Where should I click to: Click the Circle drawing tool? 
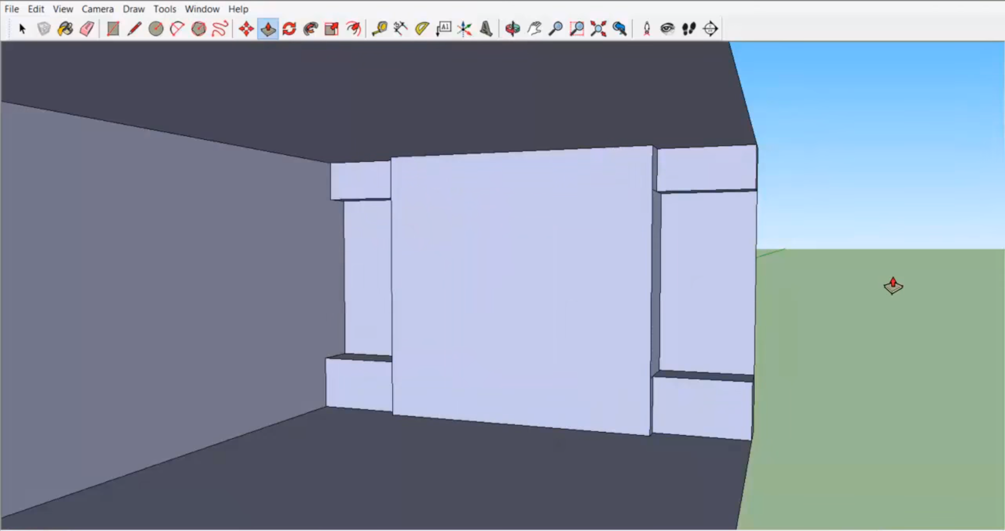coord(156,29)
